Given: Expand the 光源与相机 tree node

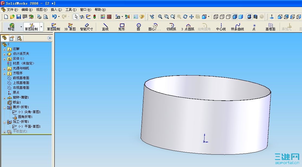Looking at the screenshot, I should [4, 69].
